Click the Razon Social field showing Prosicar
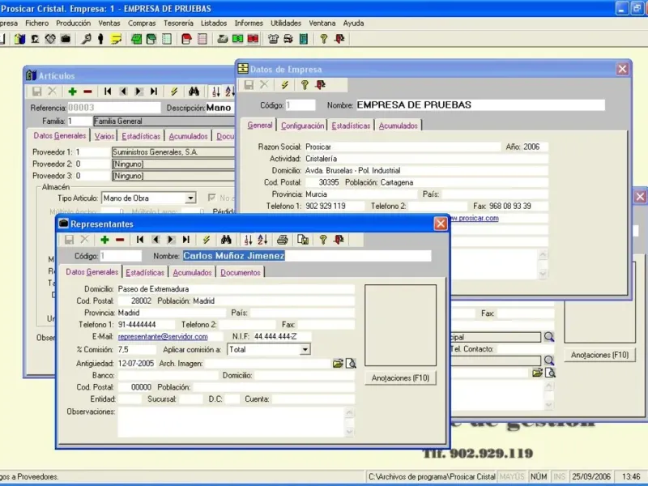 click(403, 147)
